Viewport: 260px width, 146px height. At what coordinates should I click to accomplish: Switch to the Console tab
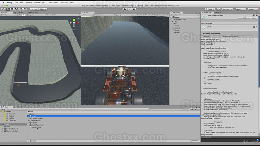coord(18,107)
